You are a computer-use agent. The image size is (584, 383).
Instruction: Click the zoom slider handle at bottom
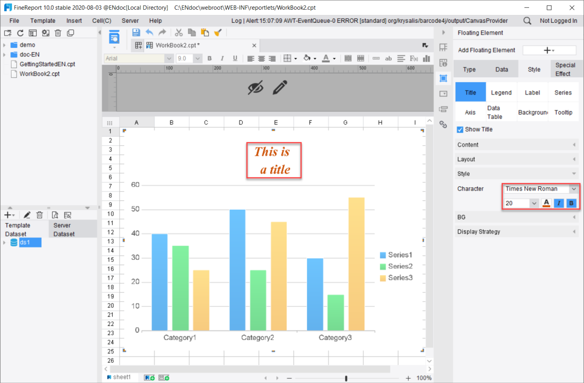tap(346, 378)
